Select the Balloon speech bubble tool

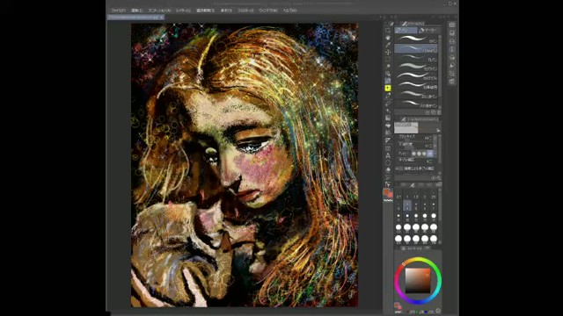[x=388, y=163]
